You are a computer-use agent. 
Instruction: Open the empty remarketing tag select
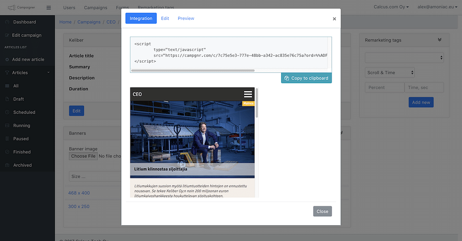(404, 57)
